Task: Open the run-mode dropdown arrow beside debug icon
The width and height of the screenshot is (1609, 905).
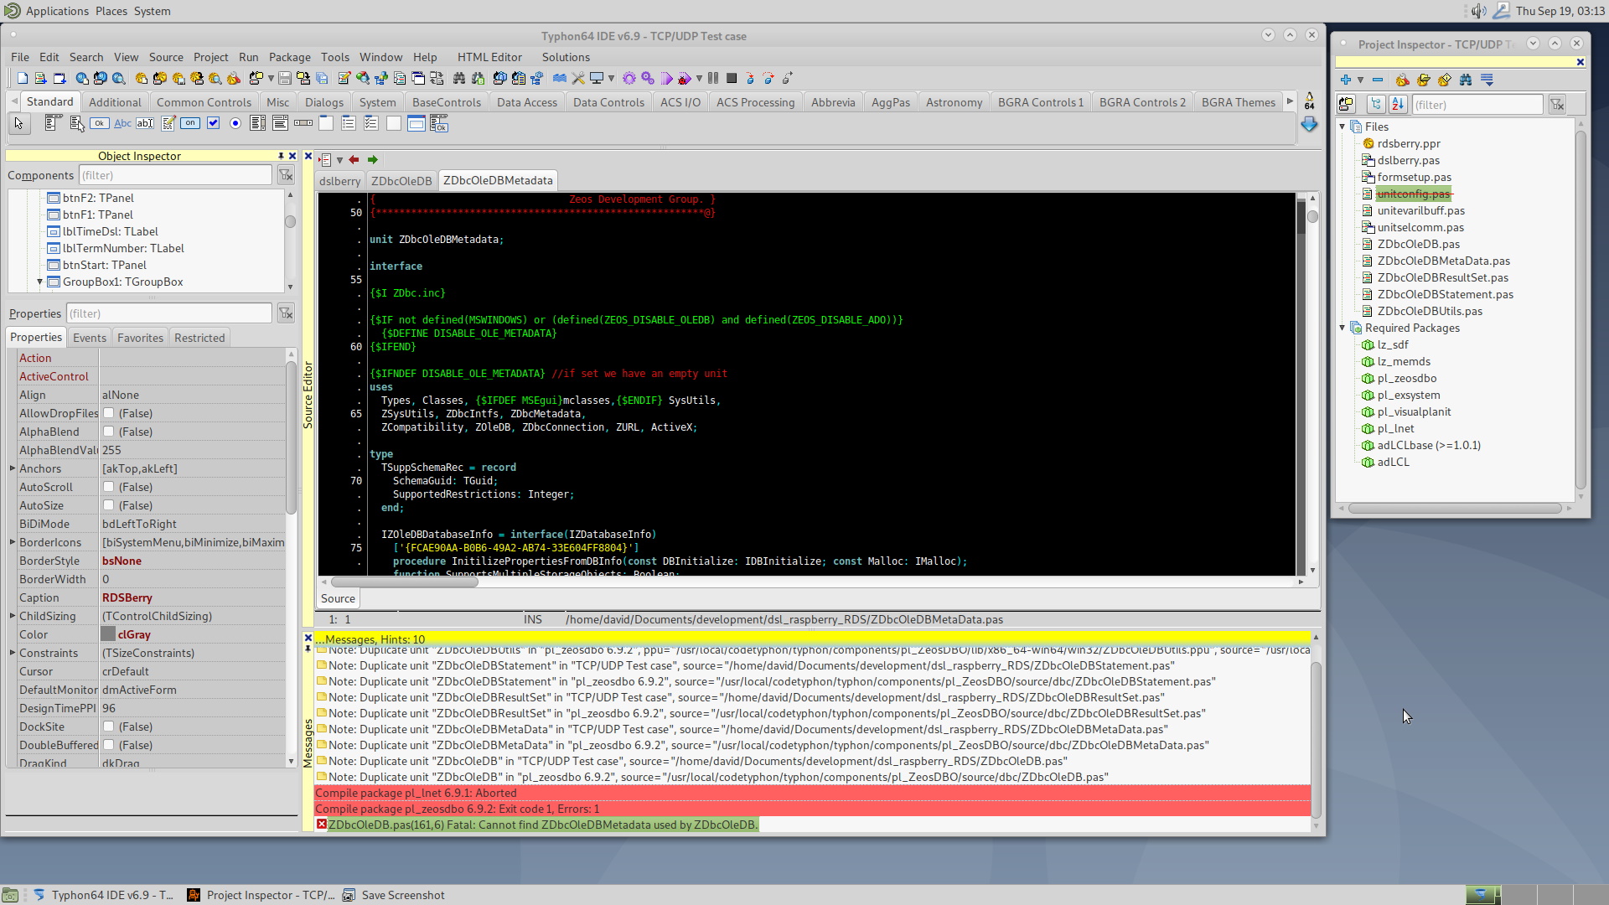Action: click(699, 79)
